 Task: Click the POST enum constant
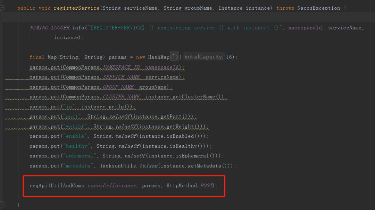(206, 185)
